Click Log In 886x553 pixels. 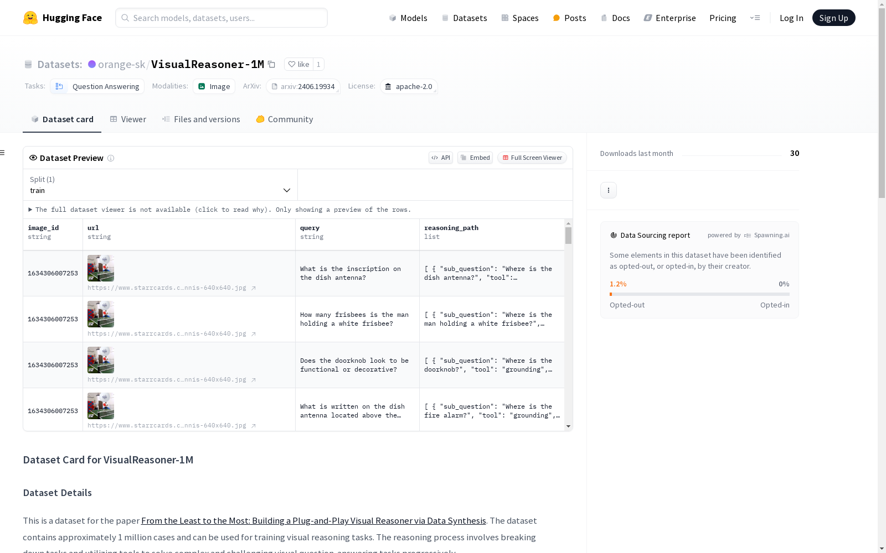click(791, 18)
